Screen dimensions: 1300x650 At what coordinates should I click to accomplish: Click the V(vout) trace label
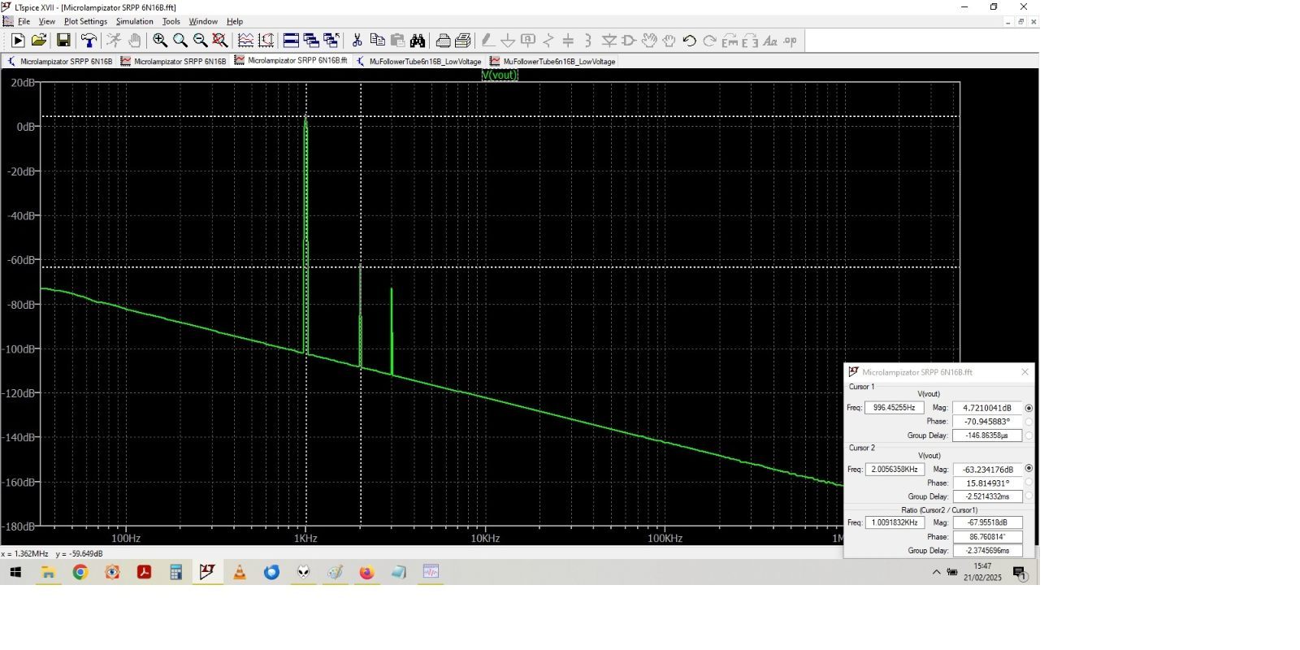pyautogui.click(x=500, y=75)
